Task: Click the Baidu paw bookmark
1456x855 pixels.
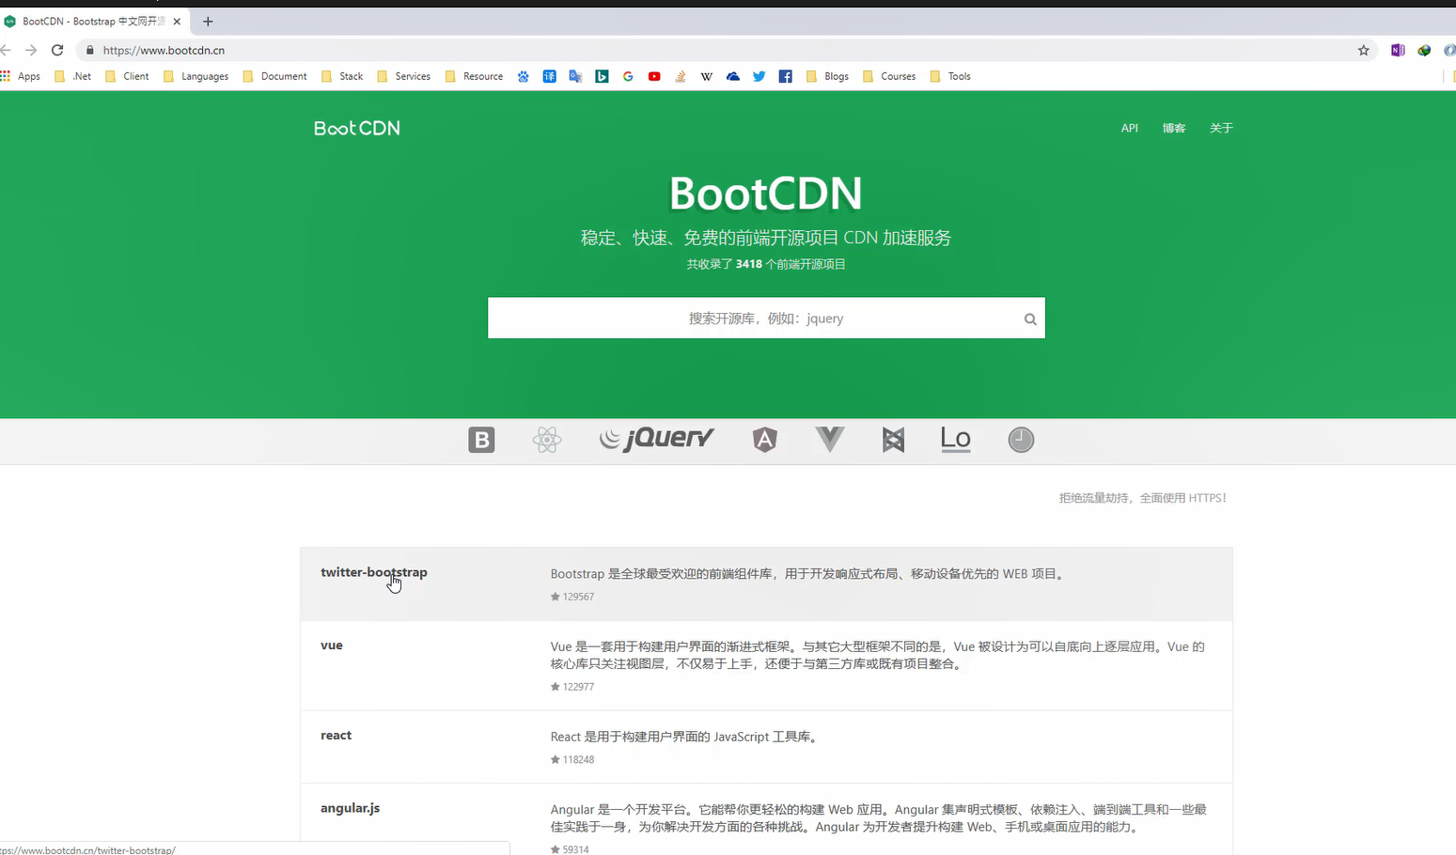Action: coord(523,76)
